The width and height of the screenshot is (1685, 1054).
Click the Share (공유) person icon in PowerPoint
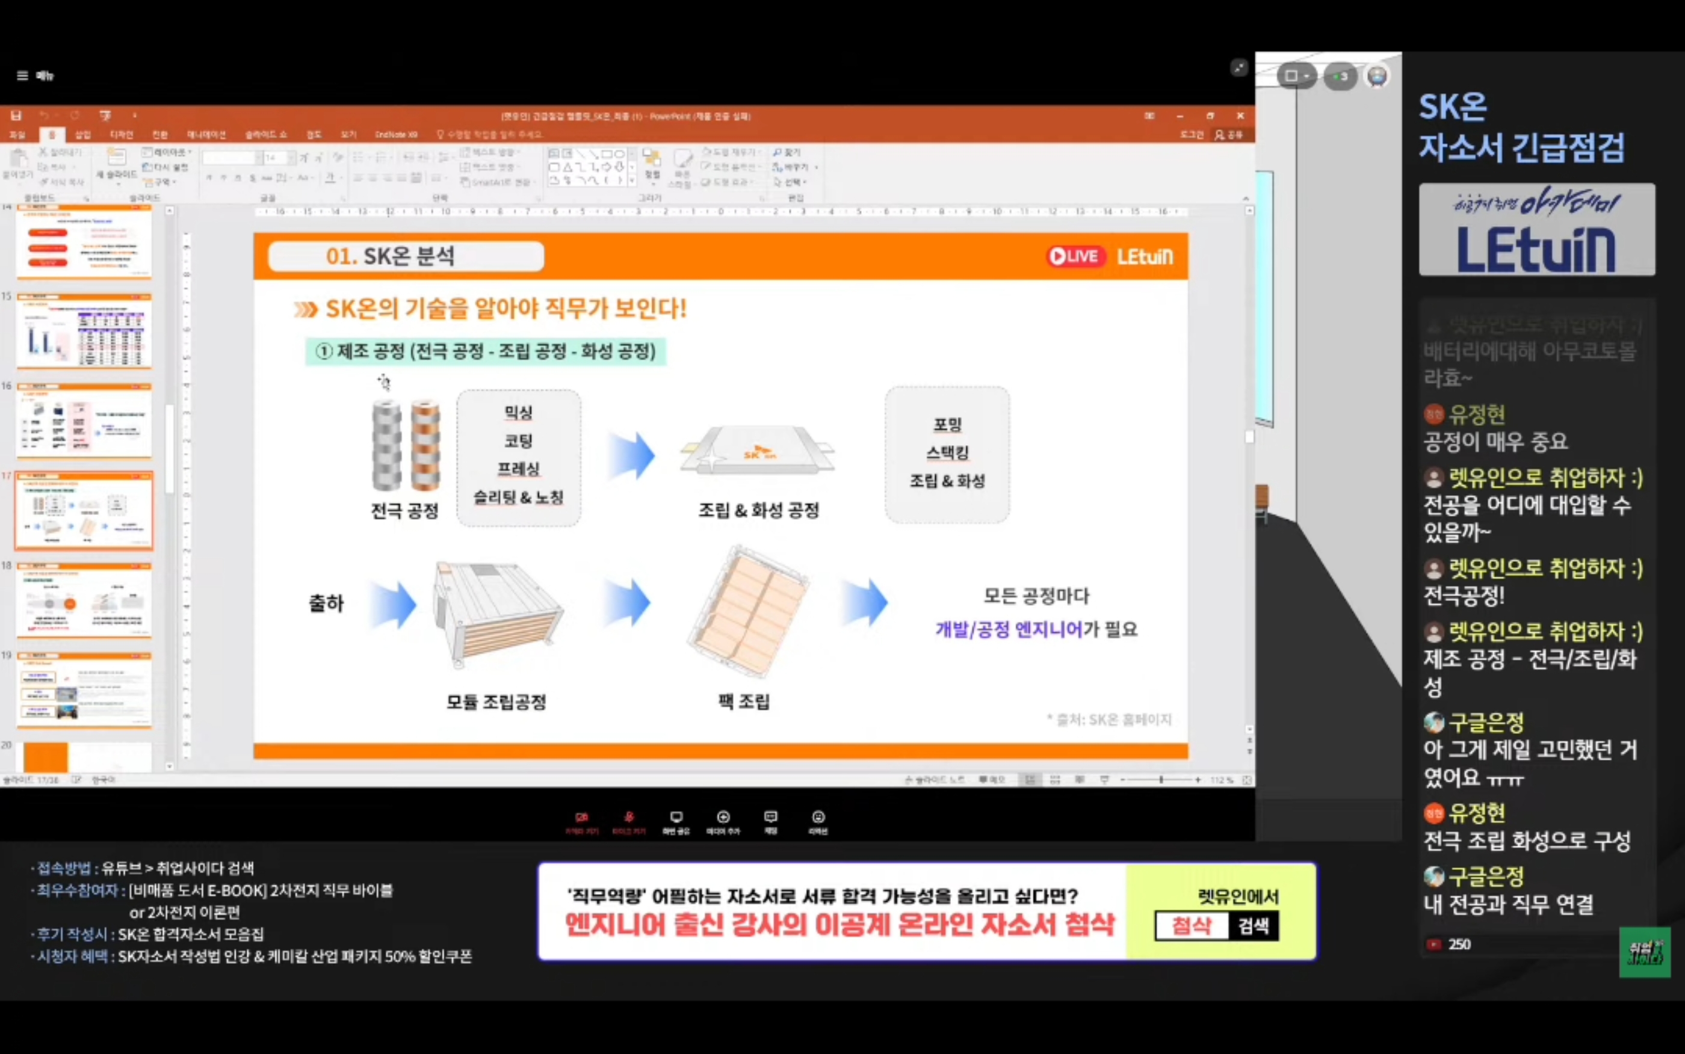coord(1219,135)
